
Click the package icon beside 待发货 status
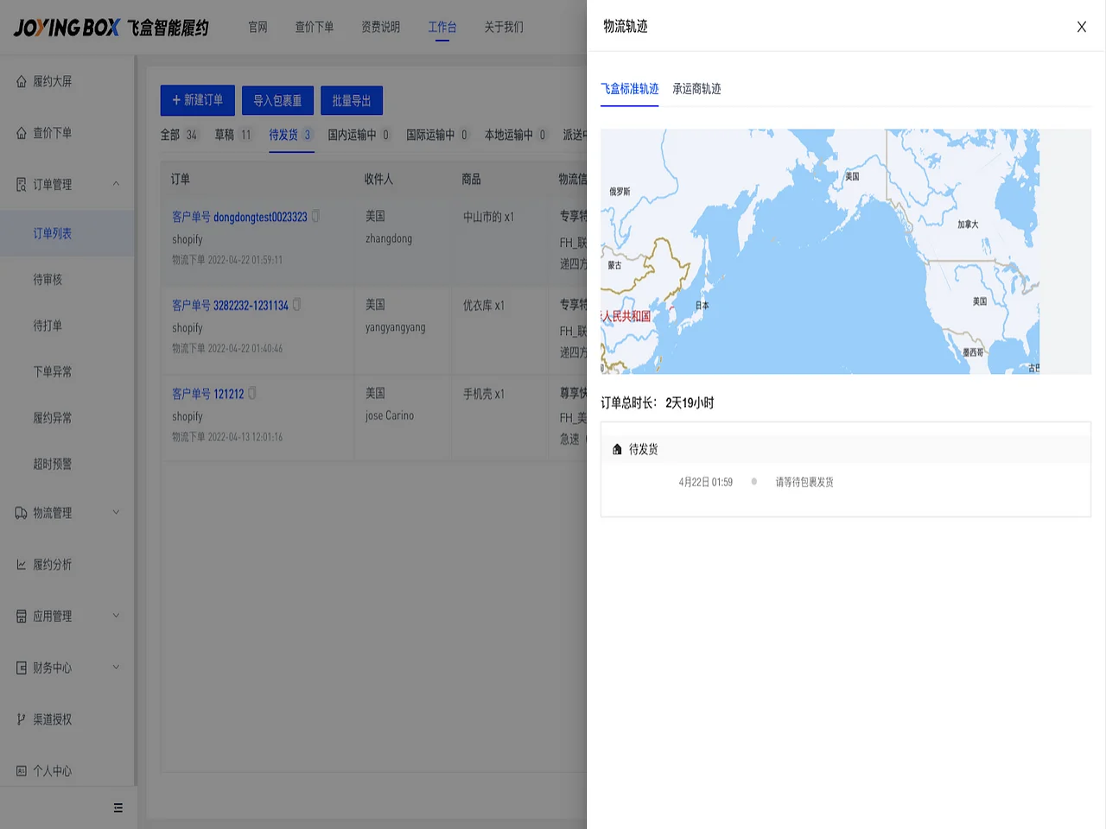[x=617, y=448]
